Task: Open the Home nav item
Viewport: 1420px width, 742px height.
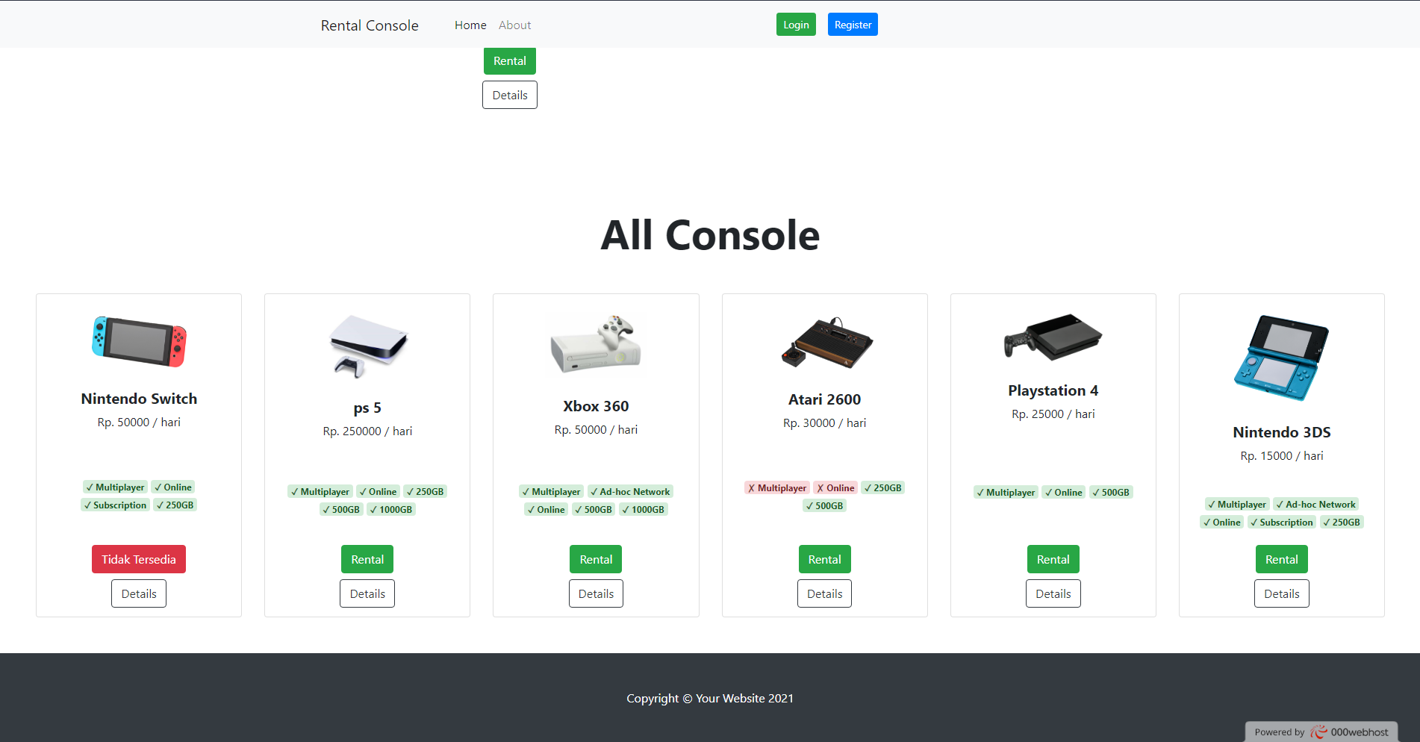Action: pos(470,25)
